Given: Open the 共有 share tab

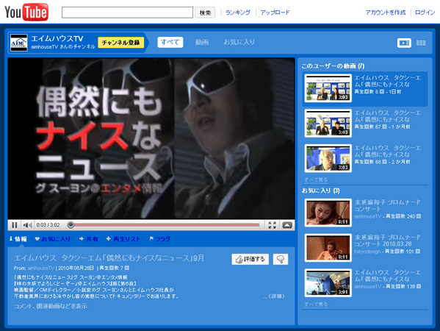Looking at the screenshot, I should pos(88,239).
